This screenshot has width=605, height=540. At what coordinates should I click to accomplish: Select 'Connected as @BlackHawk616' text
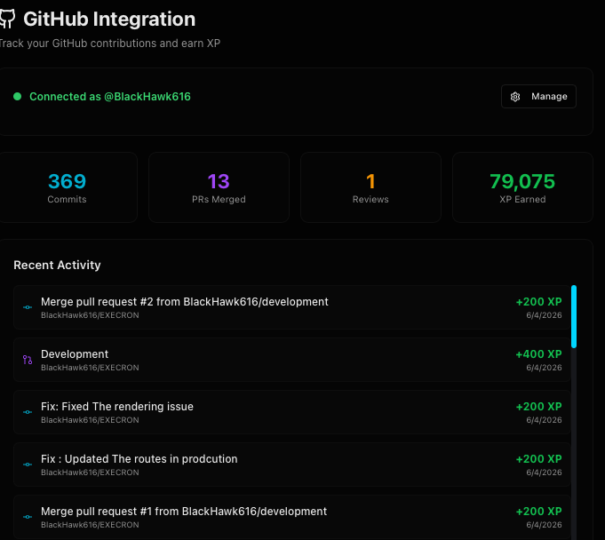(x=110, y=97)
